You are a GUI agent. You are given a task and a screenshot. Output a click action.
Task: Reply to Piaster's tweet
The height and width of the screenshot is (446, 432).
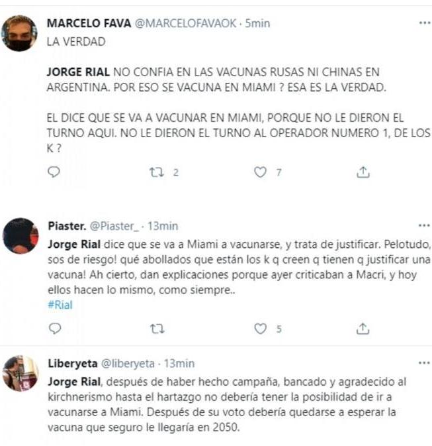54,329
